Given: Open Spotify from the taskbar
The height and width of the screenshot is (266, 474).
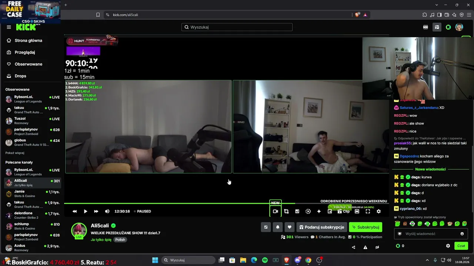Looking at the screenshot, I should pos(265,260).
